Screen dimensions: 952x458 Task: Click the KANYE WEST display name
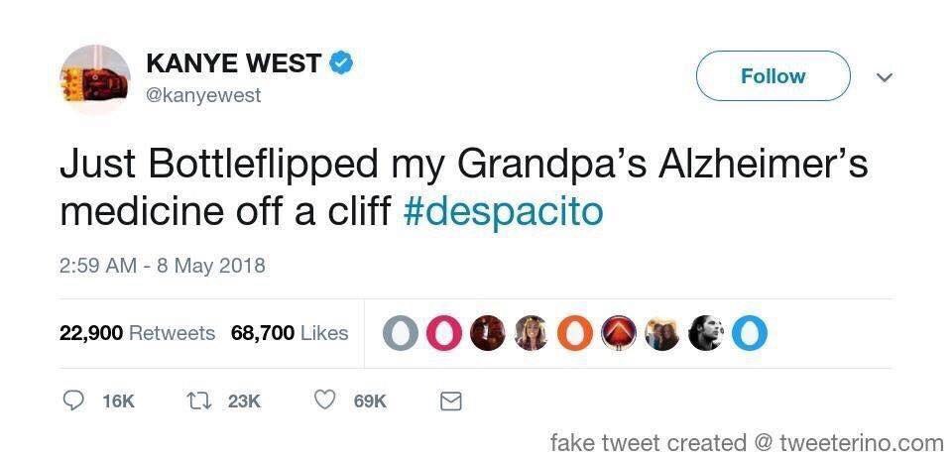coord(233,64)
